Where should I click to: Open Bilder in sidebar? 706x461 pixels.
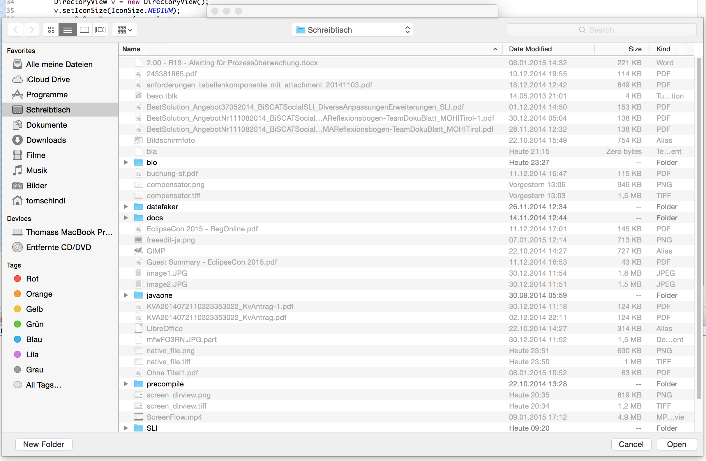click(59, 186)
